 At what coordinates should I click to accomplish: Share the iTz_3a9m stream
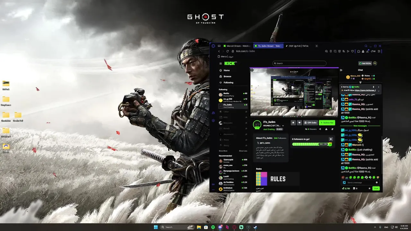(x=320, y=129)
